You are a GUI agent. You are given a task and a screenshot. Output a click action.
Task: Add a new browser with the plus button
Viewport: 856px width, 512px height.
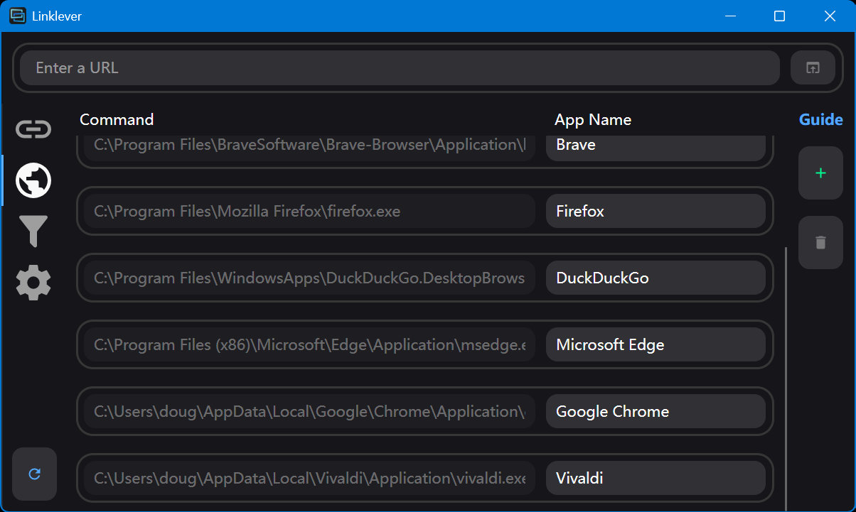pyautogui.click(x=820, y=173)
